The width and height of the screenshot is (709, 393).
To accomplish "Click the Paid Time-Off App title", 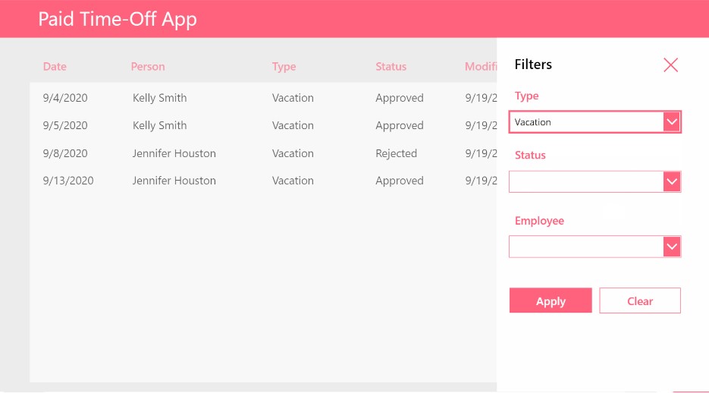I will [118, 20].
